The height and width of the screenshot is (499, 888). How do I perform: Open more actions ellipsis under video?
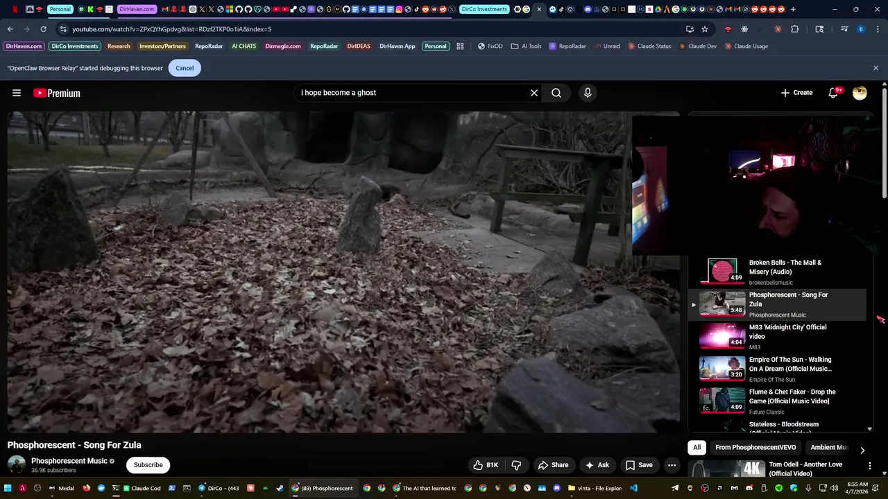[x=672, y=465]
